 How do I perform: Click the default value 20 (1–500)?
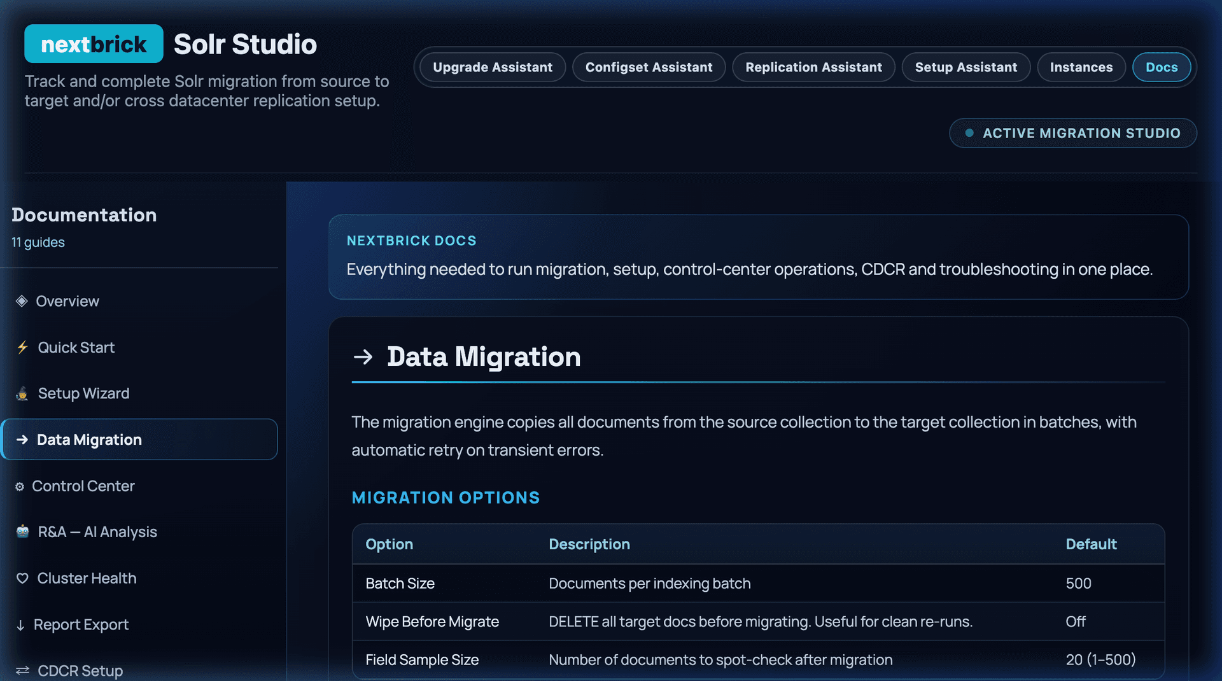click(x=1101, y=660)
